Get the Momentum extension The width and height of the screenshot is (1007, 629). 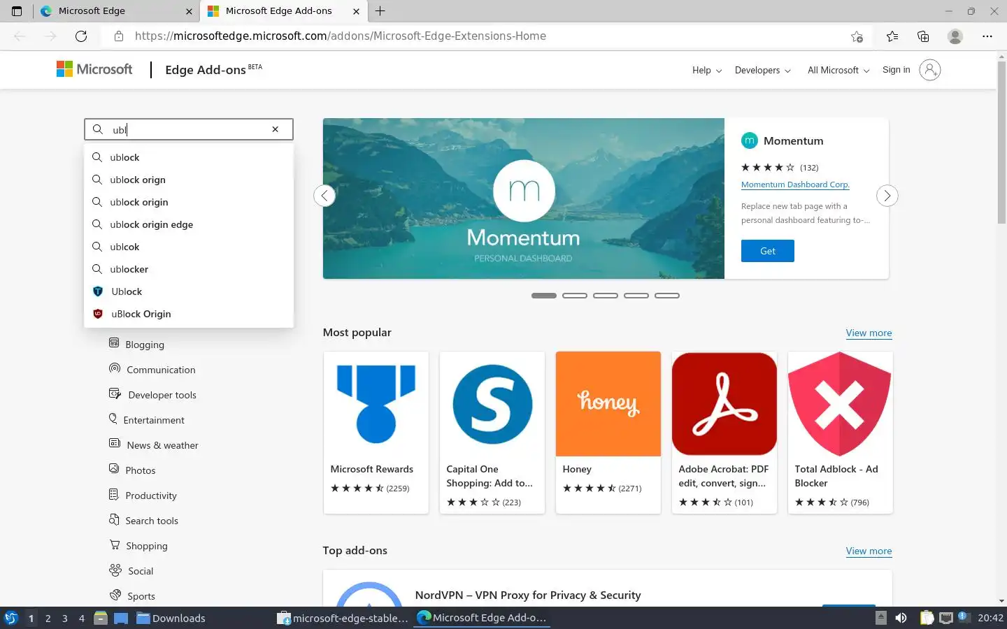(x=767, y=251)
